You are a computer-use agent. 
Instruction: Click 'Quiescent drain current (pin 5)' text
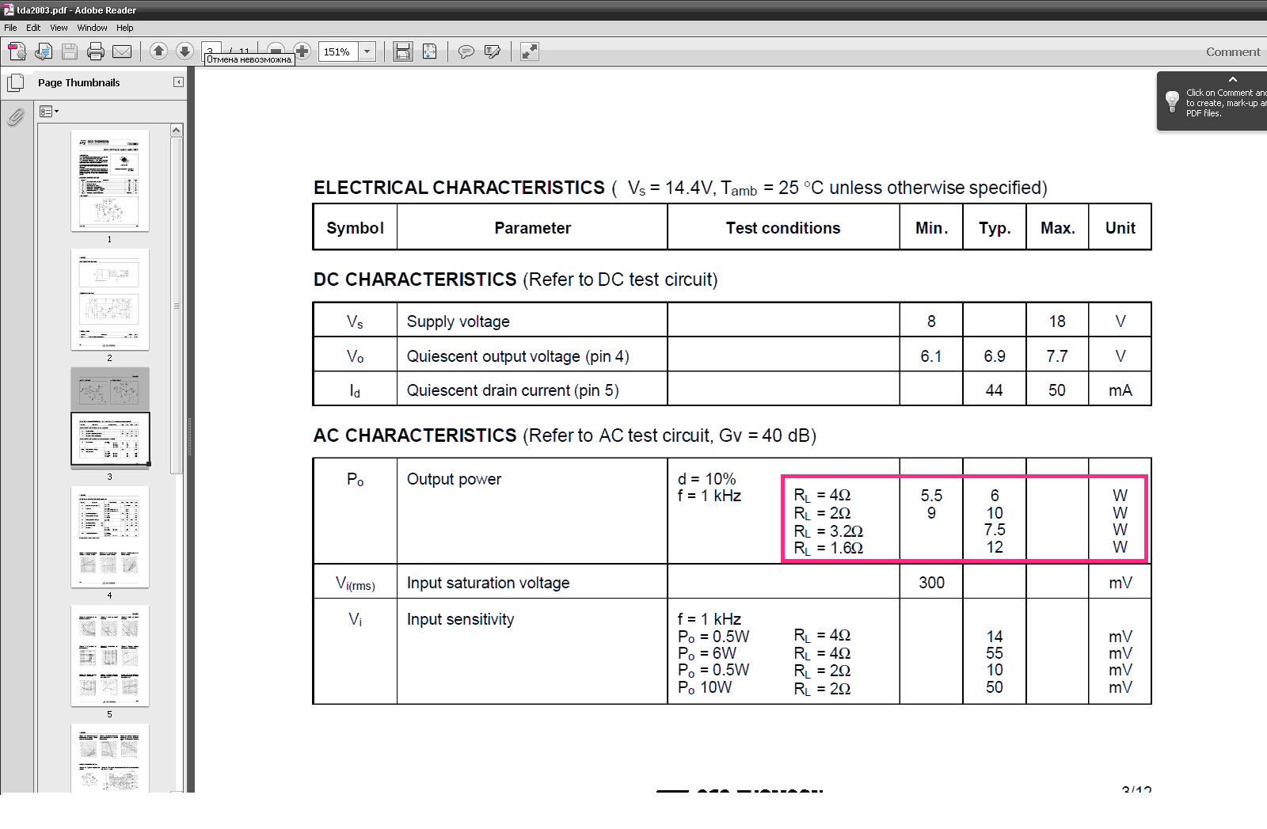click(x=513, y=390)
